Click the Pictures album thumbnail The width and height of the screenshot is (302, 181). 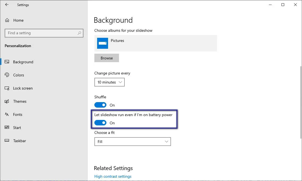pos(102,43)
